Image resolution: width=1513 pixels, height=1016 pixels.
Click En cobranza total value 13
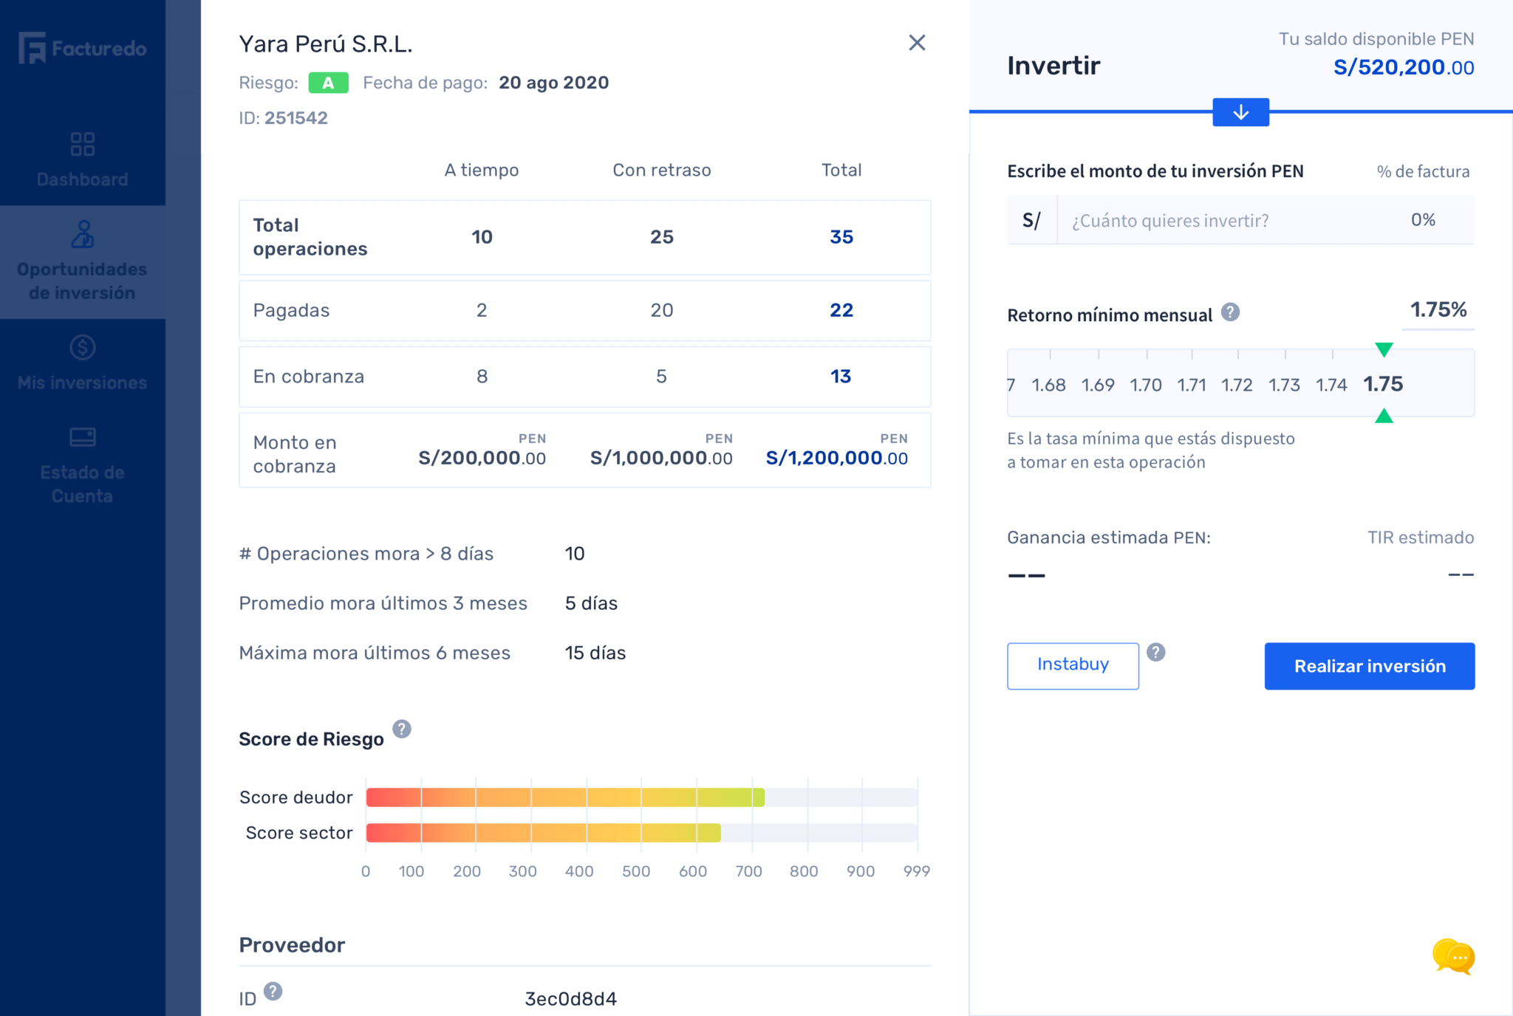click(x=841, y=377)
